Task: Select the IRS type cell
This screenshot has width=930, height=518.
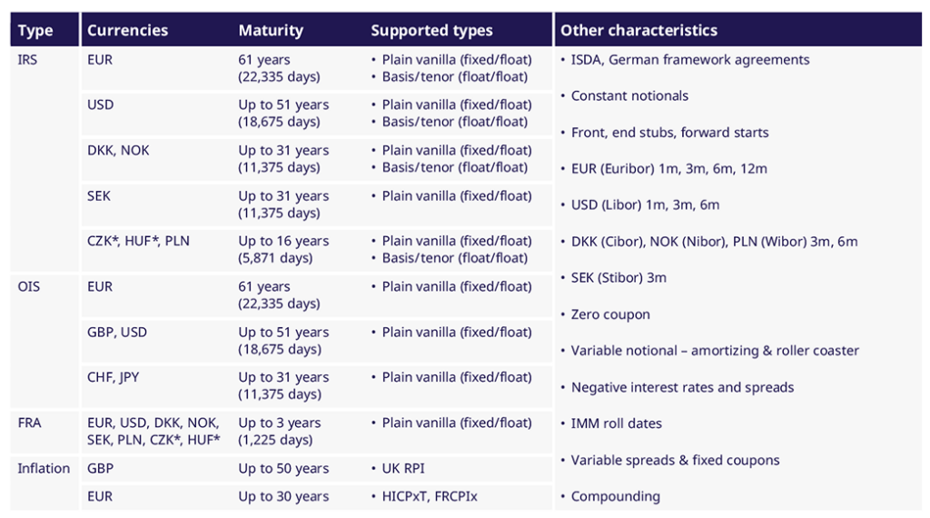Action: pyautogui.click(x=27, y=60)
